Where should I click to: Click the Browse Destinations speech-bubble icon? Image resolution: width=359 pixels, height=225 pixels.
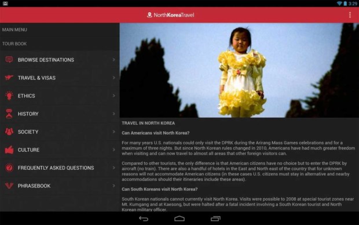pyautogui.click(x=9, y=60)
